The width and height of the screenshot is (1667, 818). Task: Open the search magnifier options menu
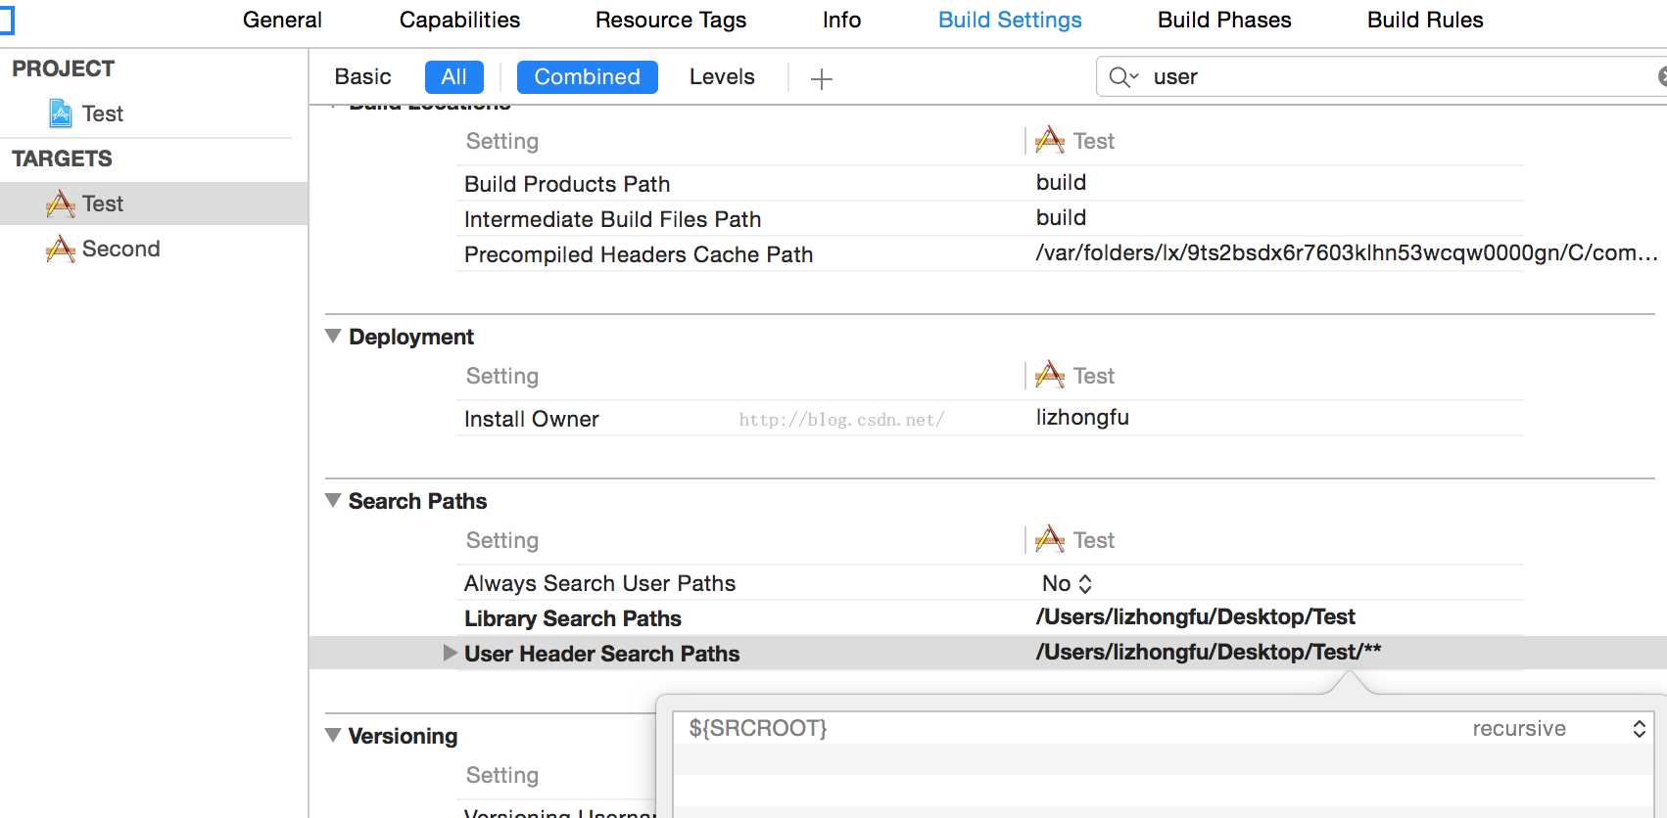pos(1123,76)
